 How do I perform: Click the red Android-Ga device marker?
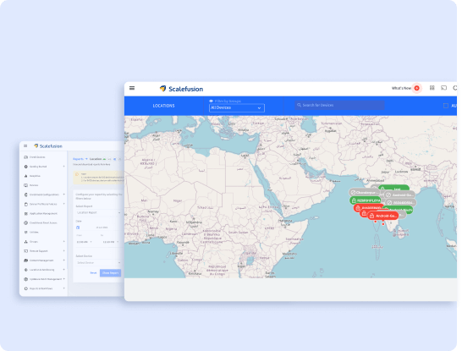click(383, 216)
